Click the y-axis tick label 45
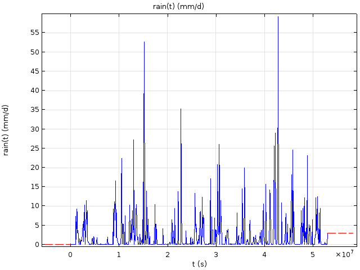The width and height of the screenshot is (360, 270). pyautogui.click(x=34, y=71)
